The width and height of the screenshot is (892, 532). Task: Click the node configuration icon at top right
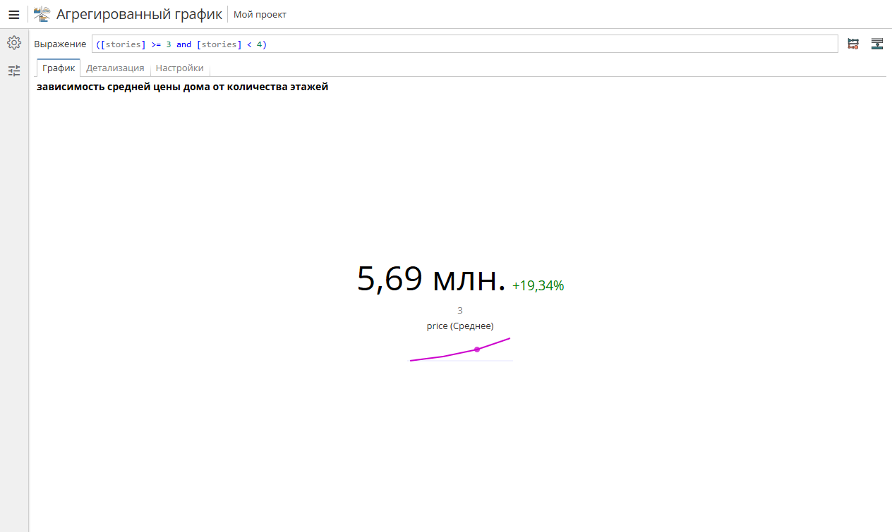tap(853, 44)
